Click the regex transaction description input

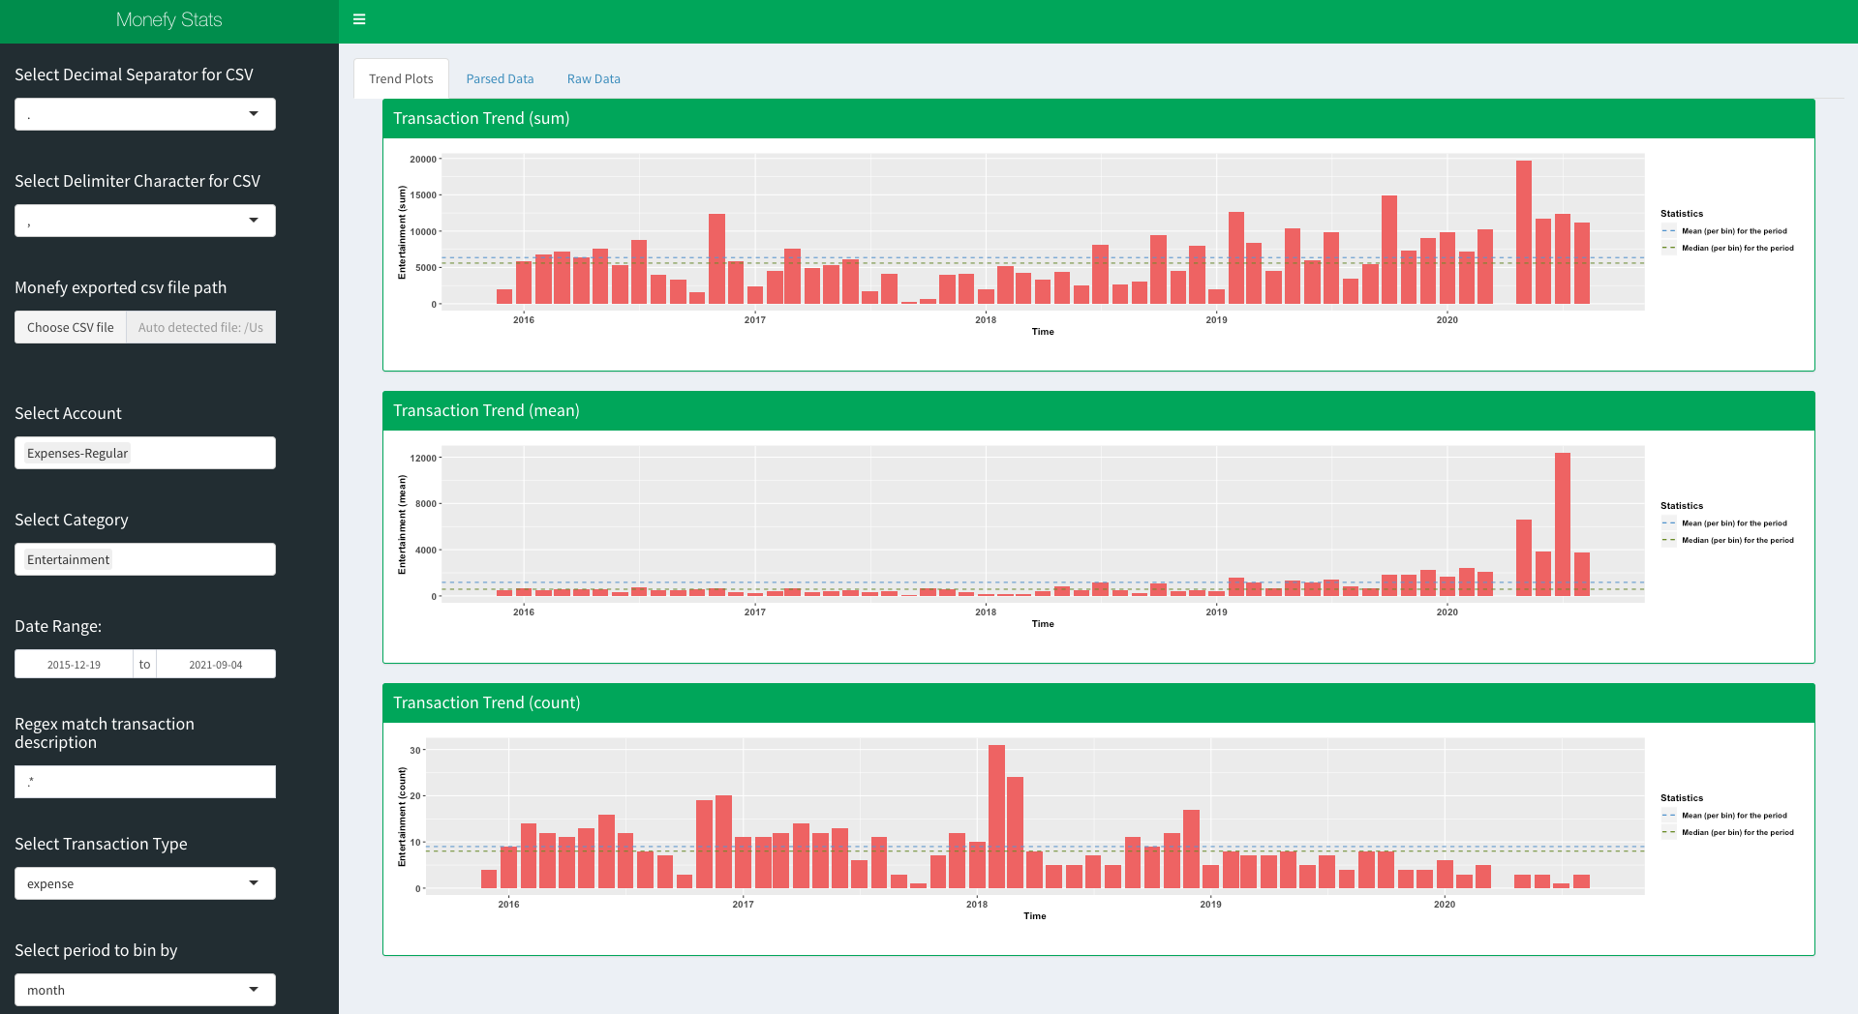pyautogui.click(x=145, y=782)
